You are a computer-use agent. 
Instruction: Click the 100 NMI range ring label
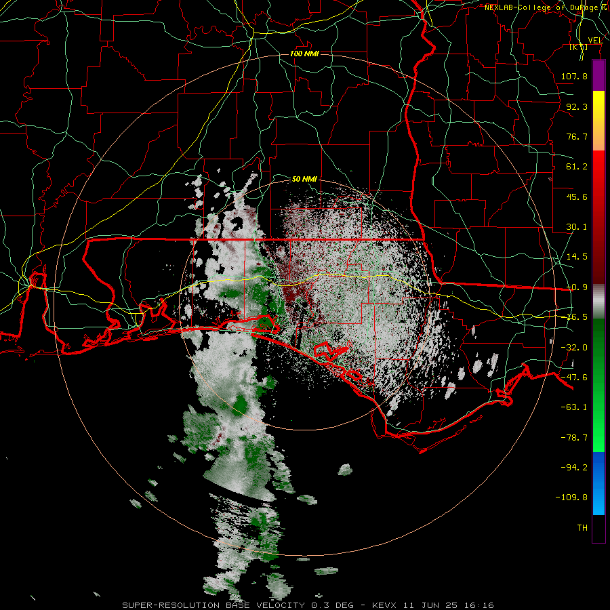point(304,54)
